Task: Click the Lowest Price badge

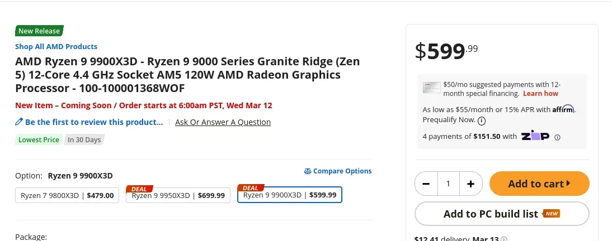Action: pyautogui.click(x=39, y=140)
